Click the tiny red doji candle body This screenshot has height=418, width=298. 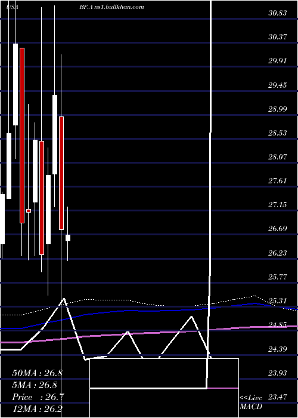29,211
